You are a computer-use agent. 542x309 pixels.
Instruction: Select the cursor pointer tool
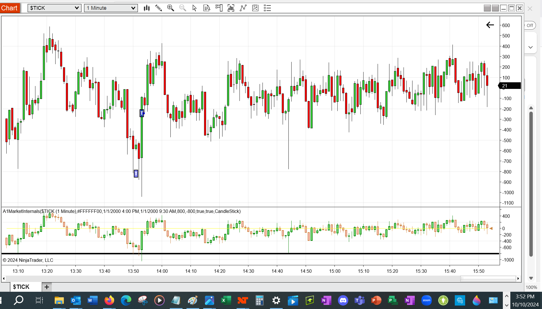coord(195,8)
